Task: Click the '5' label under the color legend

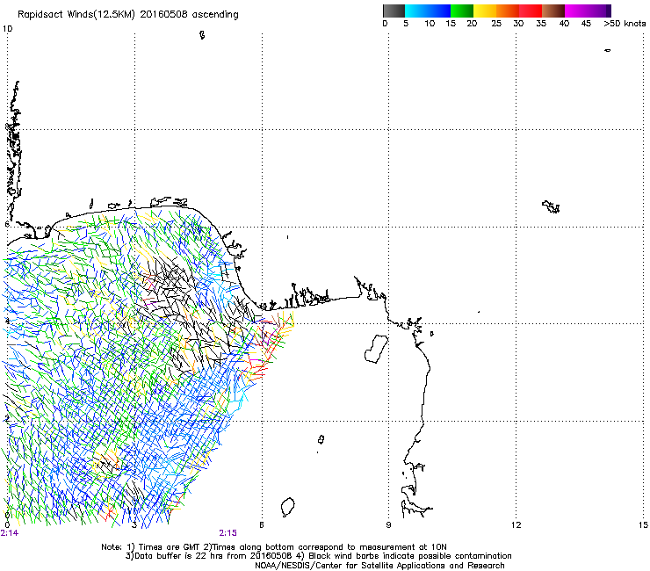Action: pos(406,24)
